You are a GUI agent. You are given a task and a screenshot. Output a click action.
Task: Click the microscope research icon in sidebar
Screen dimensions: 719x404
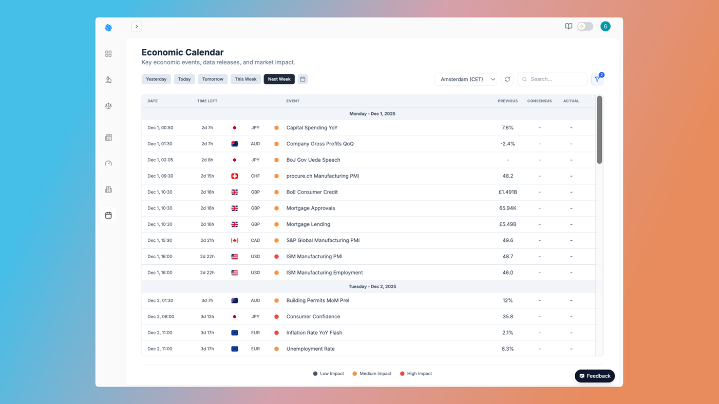coord(108,80)
